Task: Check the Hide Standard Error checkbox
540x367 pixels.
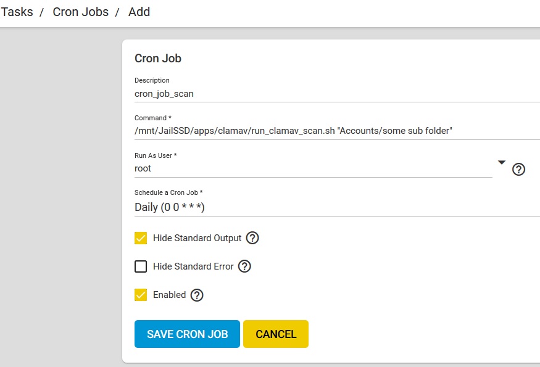Action: (x=141, y=266)
